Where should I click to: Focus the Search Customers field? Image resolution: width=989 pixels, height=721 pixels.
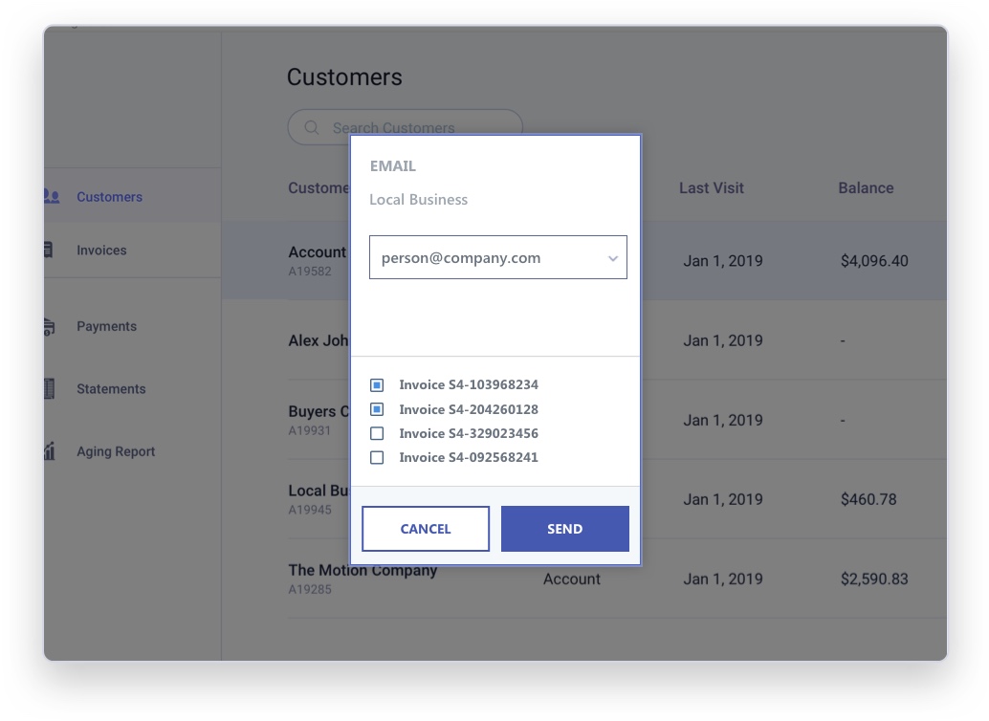point(405,128)
